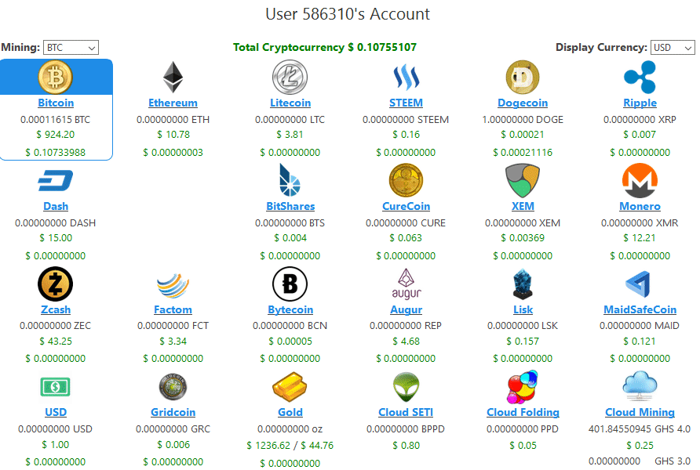Click the Litecoin silver coin icon
Screen dimensions: 700x470
(x=290, y=77)
